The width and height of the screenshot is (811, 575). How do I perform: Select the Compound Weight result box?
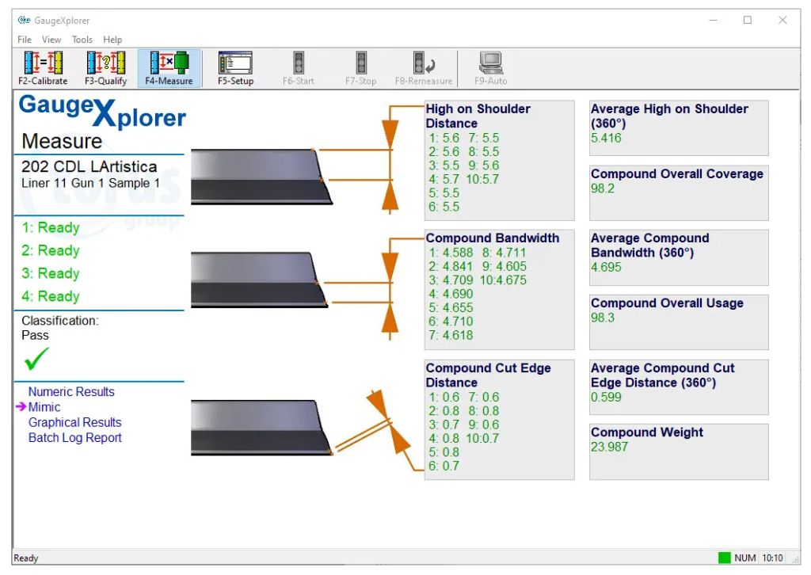pos(679,452)
